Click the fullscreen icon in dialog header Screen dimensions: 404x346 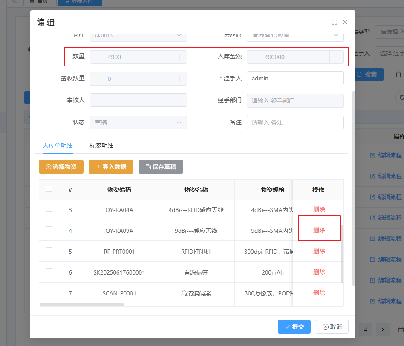pyautogui.click(x=335, y=22)
